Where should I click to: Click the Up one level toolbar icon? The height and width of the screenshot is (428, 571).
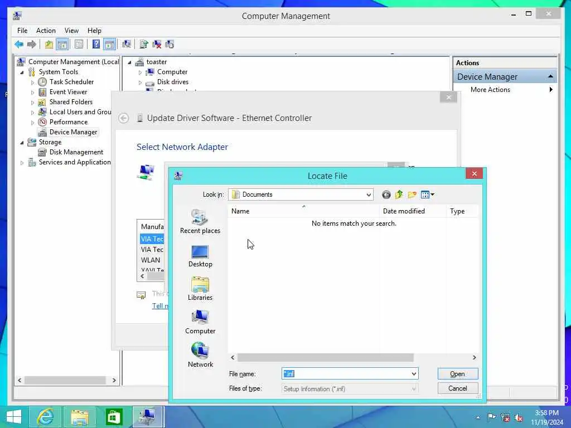point(49,45)
